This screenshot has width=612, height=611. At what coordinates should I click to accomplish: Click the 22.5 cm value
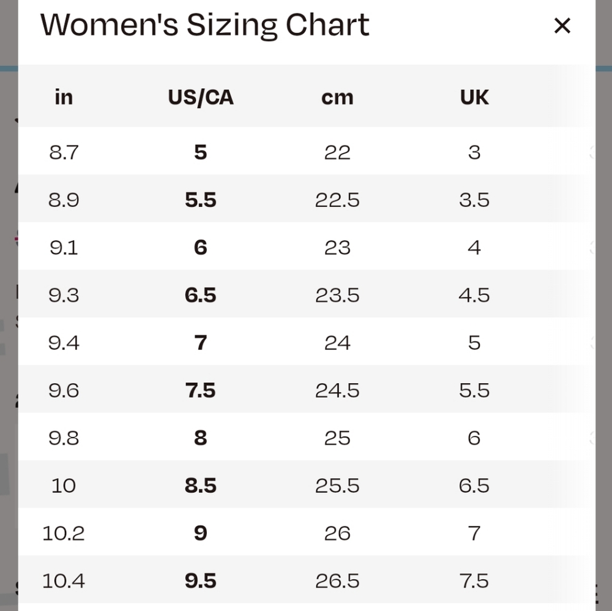337,200
